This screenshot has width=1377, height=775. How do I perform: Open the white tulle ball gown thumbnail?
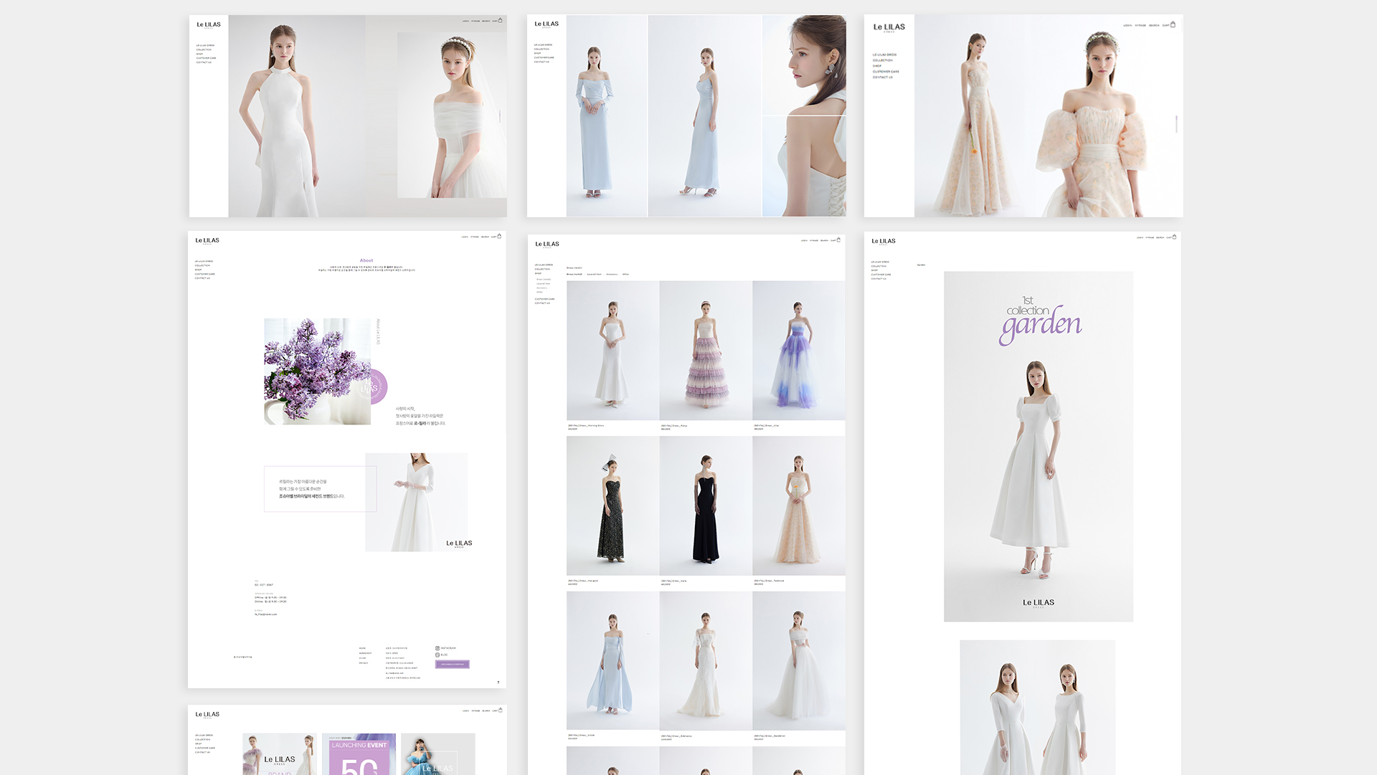[x=799, y=660]
